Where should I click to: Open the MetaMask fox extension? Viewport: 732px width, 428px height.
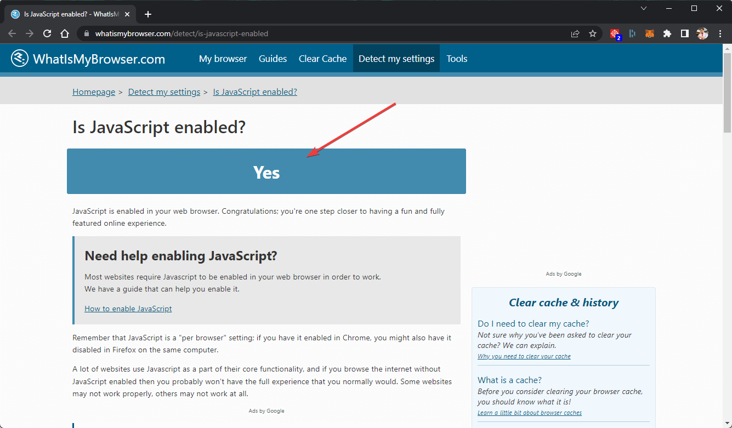pyautogui.click(x=649, y=33)
